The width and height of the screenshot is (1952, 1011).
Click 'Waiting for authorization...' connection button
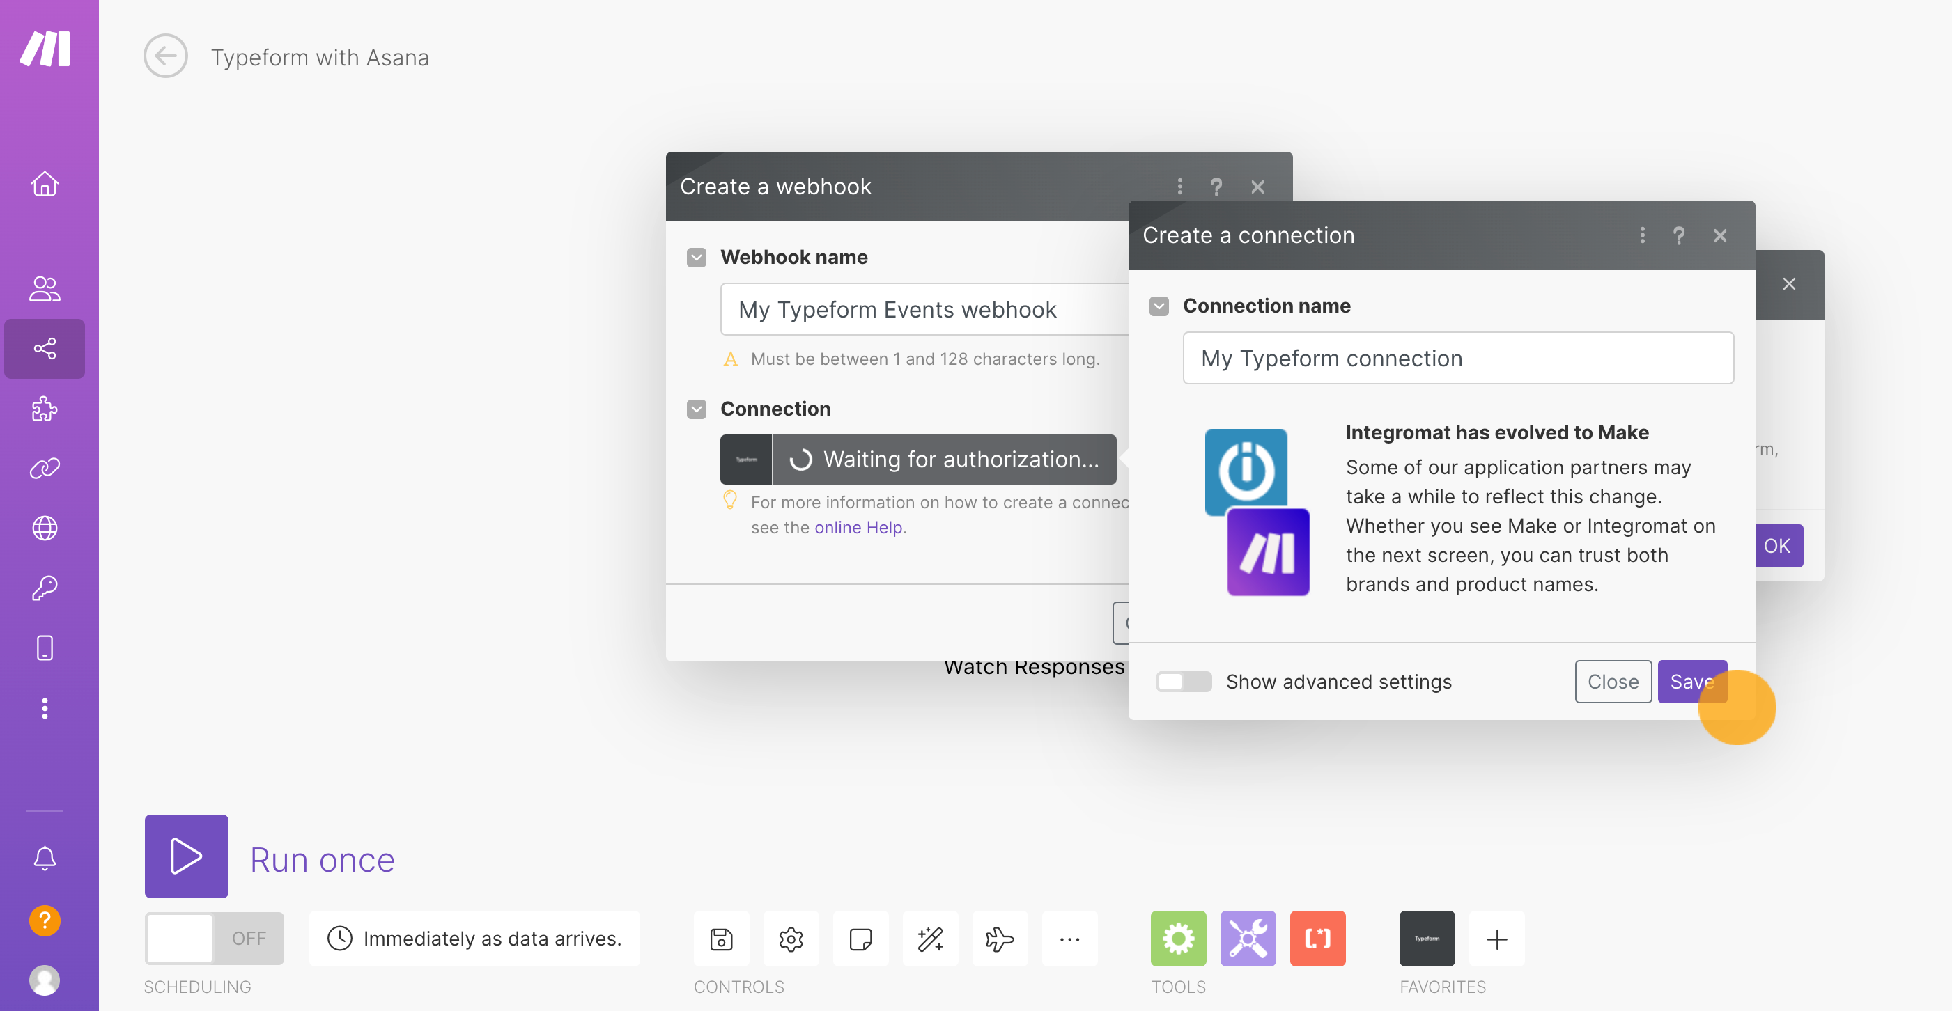944,459
